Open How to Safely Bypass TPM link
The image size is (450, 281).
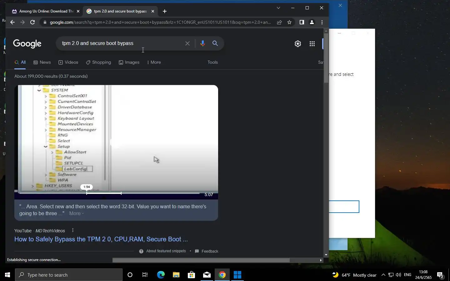101,239
